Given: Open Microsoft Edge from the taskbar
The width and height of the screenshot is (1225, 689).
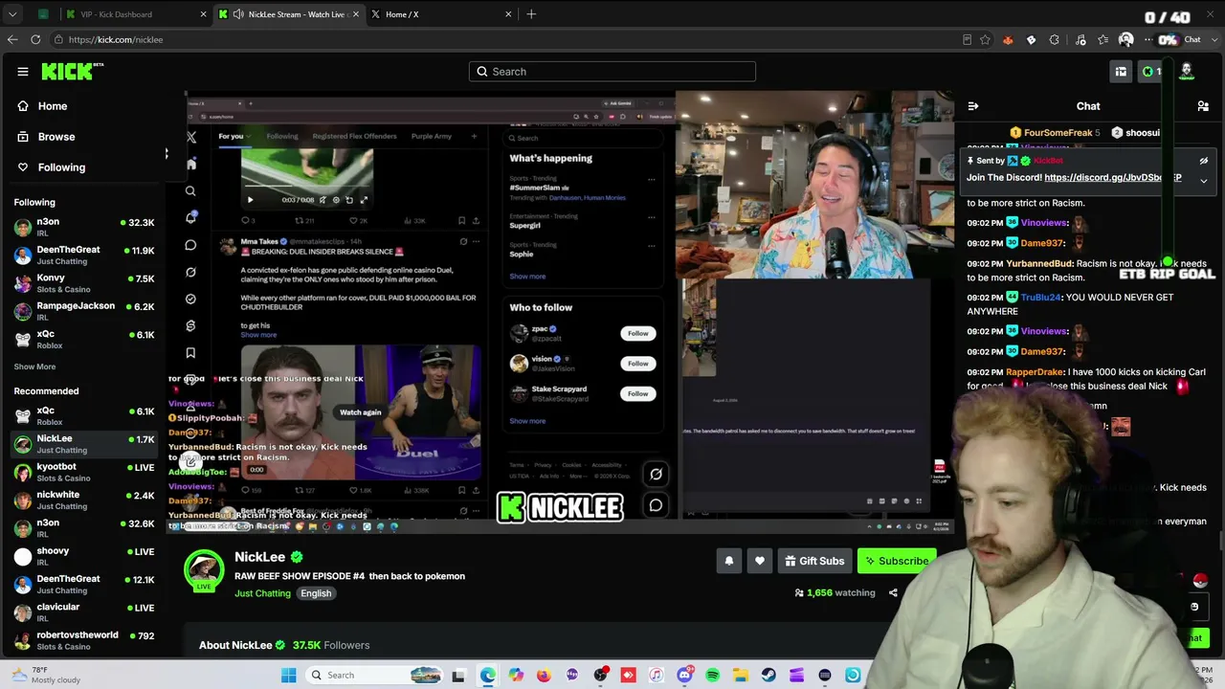Looking at the screenshot, I should (488, 676).
